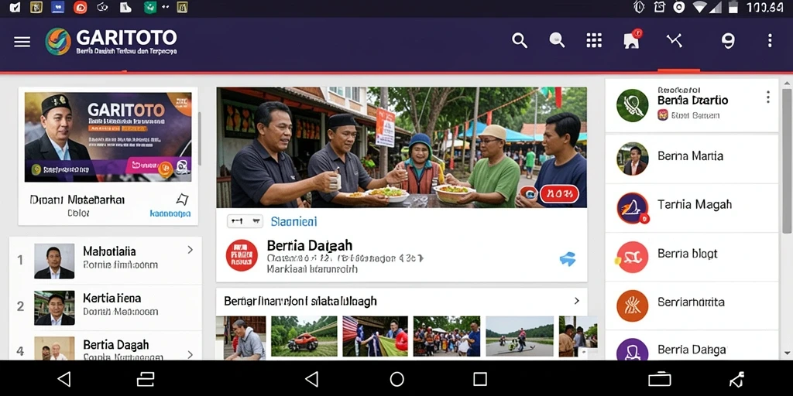The width and height of the screenshot is (793, 396).
Task: Click the right sidebar scrollbar thumb
Action: [x=787, y=161]
